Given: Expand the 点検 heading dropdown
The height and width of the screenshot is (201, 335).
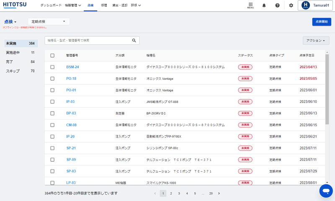Looking at the screenshot, I should [x=10, y=22].
